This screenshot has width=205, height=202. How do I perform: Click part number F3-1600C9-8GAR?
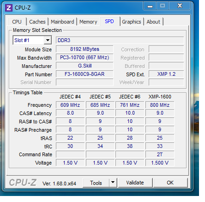pyautogui.click(x=84, y=74)
